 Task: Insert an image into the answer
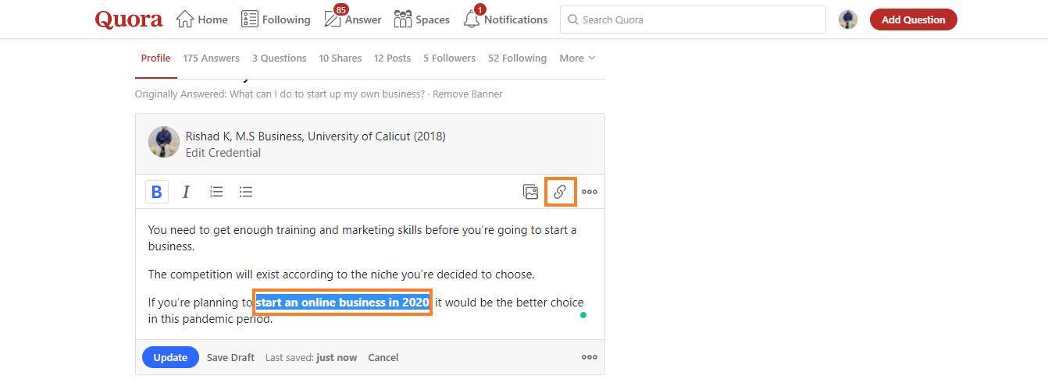(x=530, y=192)
